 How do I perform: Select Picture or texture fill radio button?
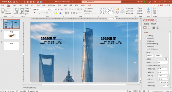click(x=146, y=44)
